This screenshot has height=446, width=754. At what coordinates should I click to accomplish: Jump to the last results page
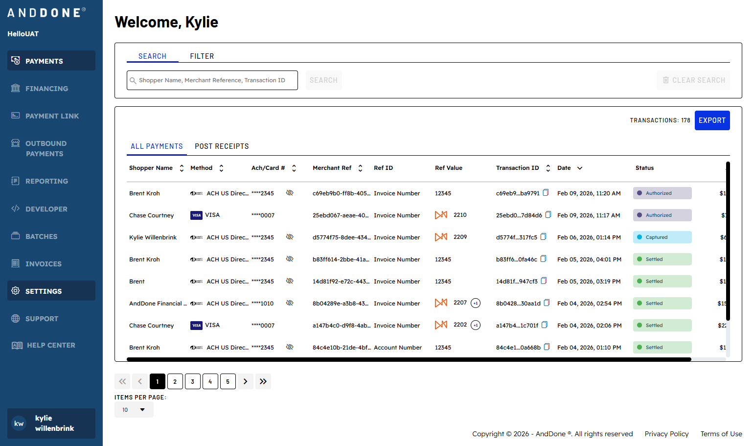pos(263,381)
